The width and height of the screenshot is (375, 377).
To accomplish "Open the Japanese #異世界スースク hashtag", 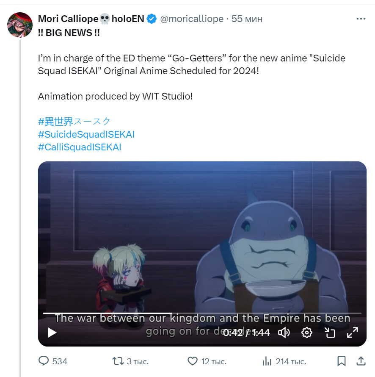I will pos(74,122).
